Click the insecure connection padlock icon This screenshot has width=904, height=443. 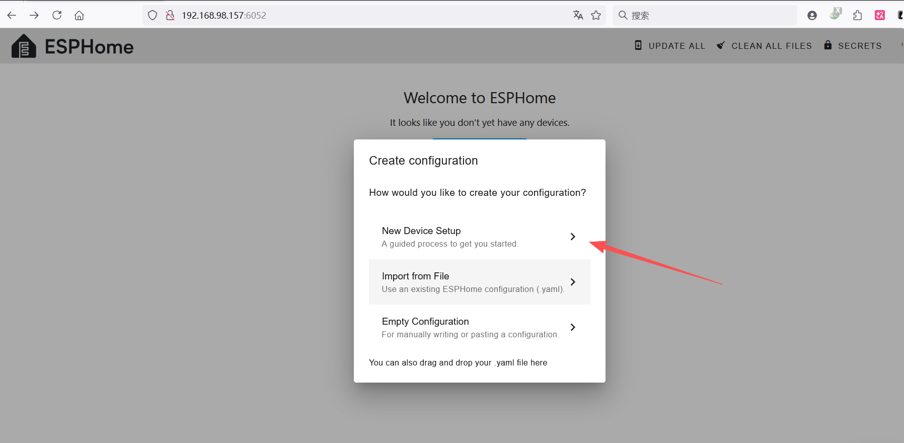pyautogui.click(x=170, y=16)
